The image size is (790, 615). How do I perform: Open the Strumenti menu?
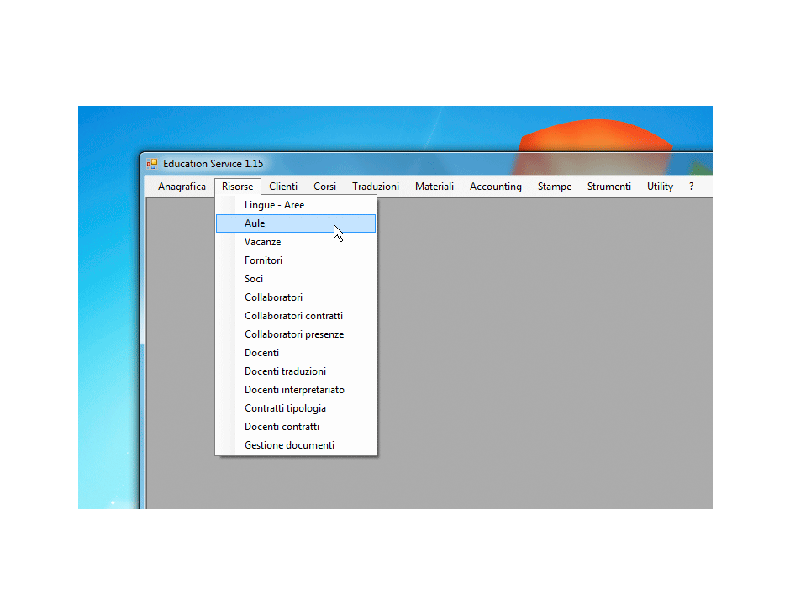coord(609,187)
